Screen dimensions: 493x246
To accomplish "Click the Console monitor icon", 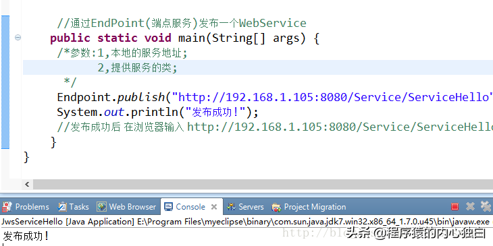I will 169,207.
